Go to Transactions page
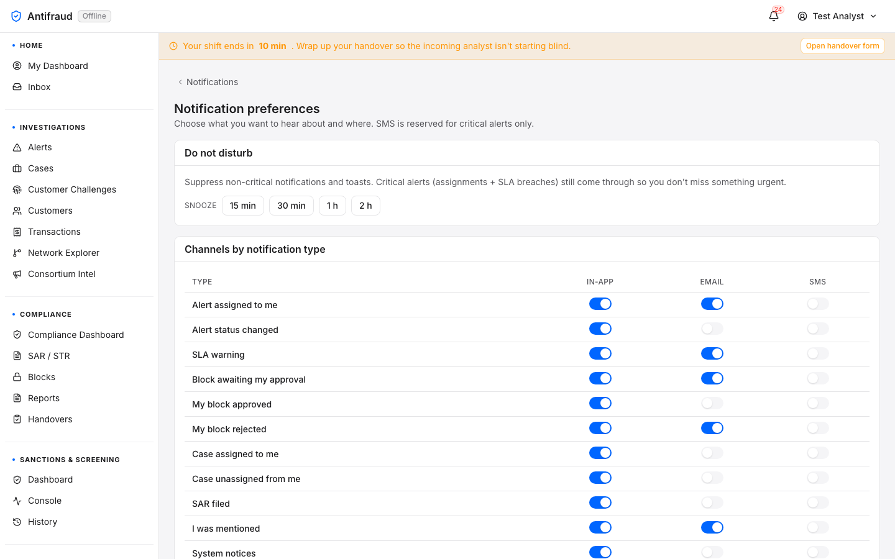Image resolution: width=895 pixels, height=559 pixels. 79,232
